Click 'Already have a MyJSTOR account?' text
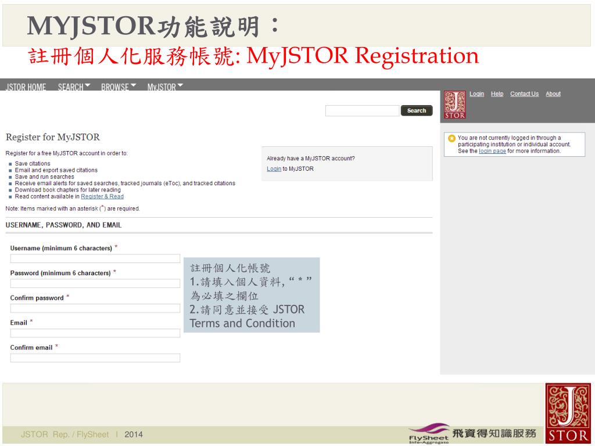 pos(311,159)
